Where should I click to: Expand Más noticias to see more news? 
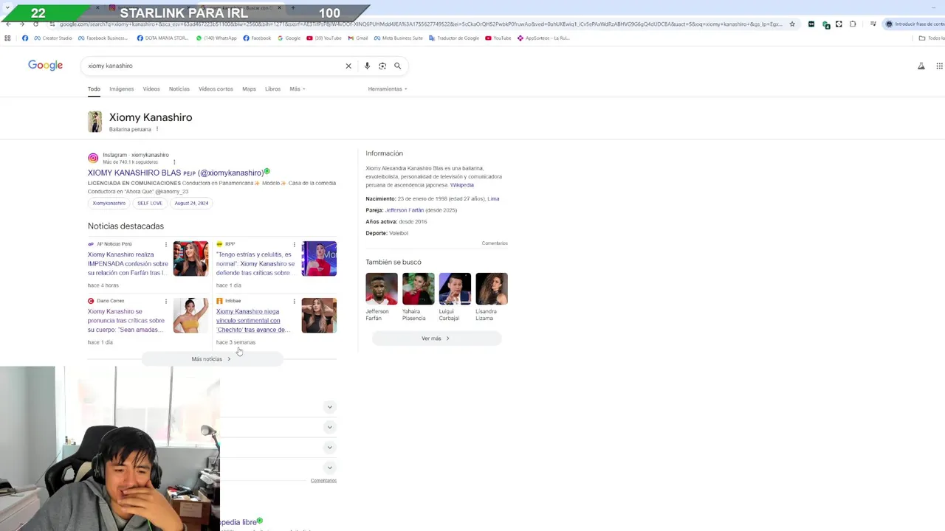[211, 359]
